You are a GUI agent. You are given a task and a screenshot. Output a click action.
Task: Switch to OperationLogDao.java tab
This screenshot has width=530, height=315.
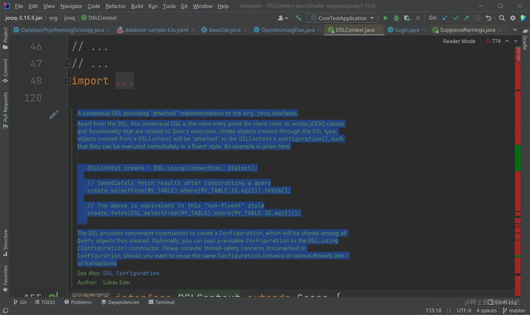point(287,30)
